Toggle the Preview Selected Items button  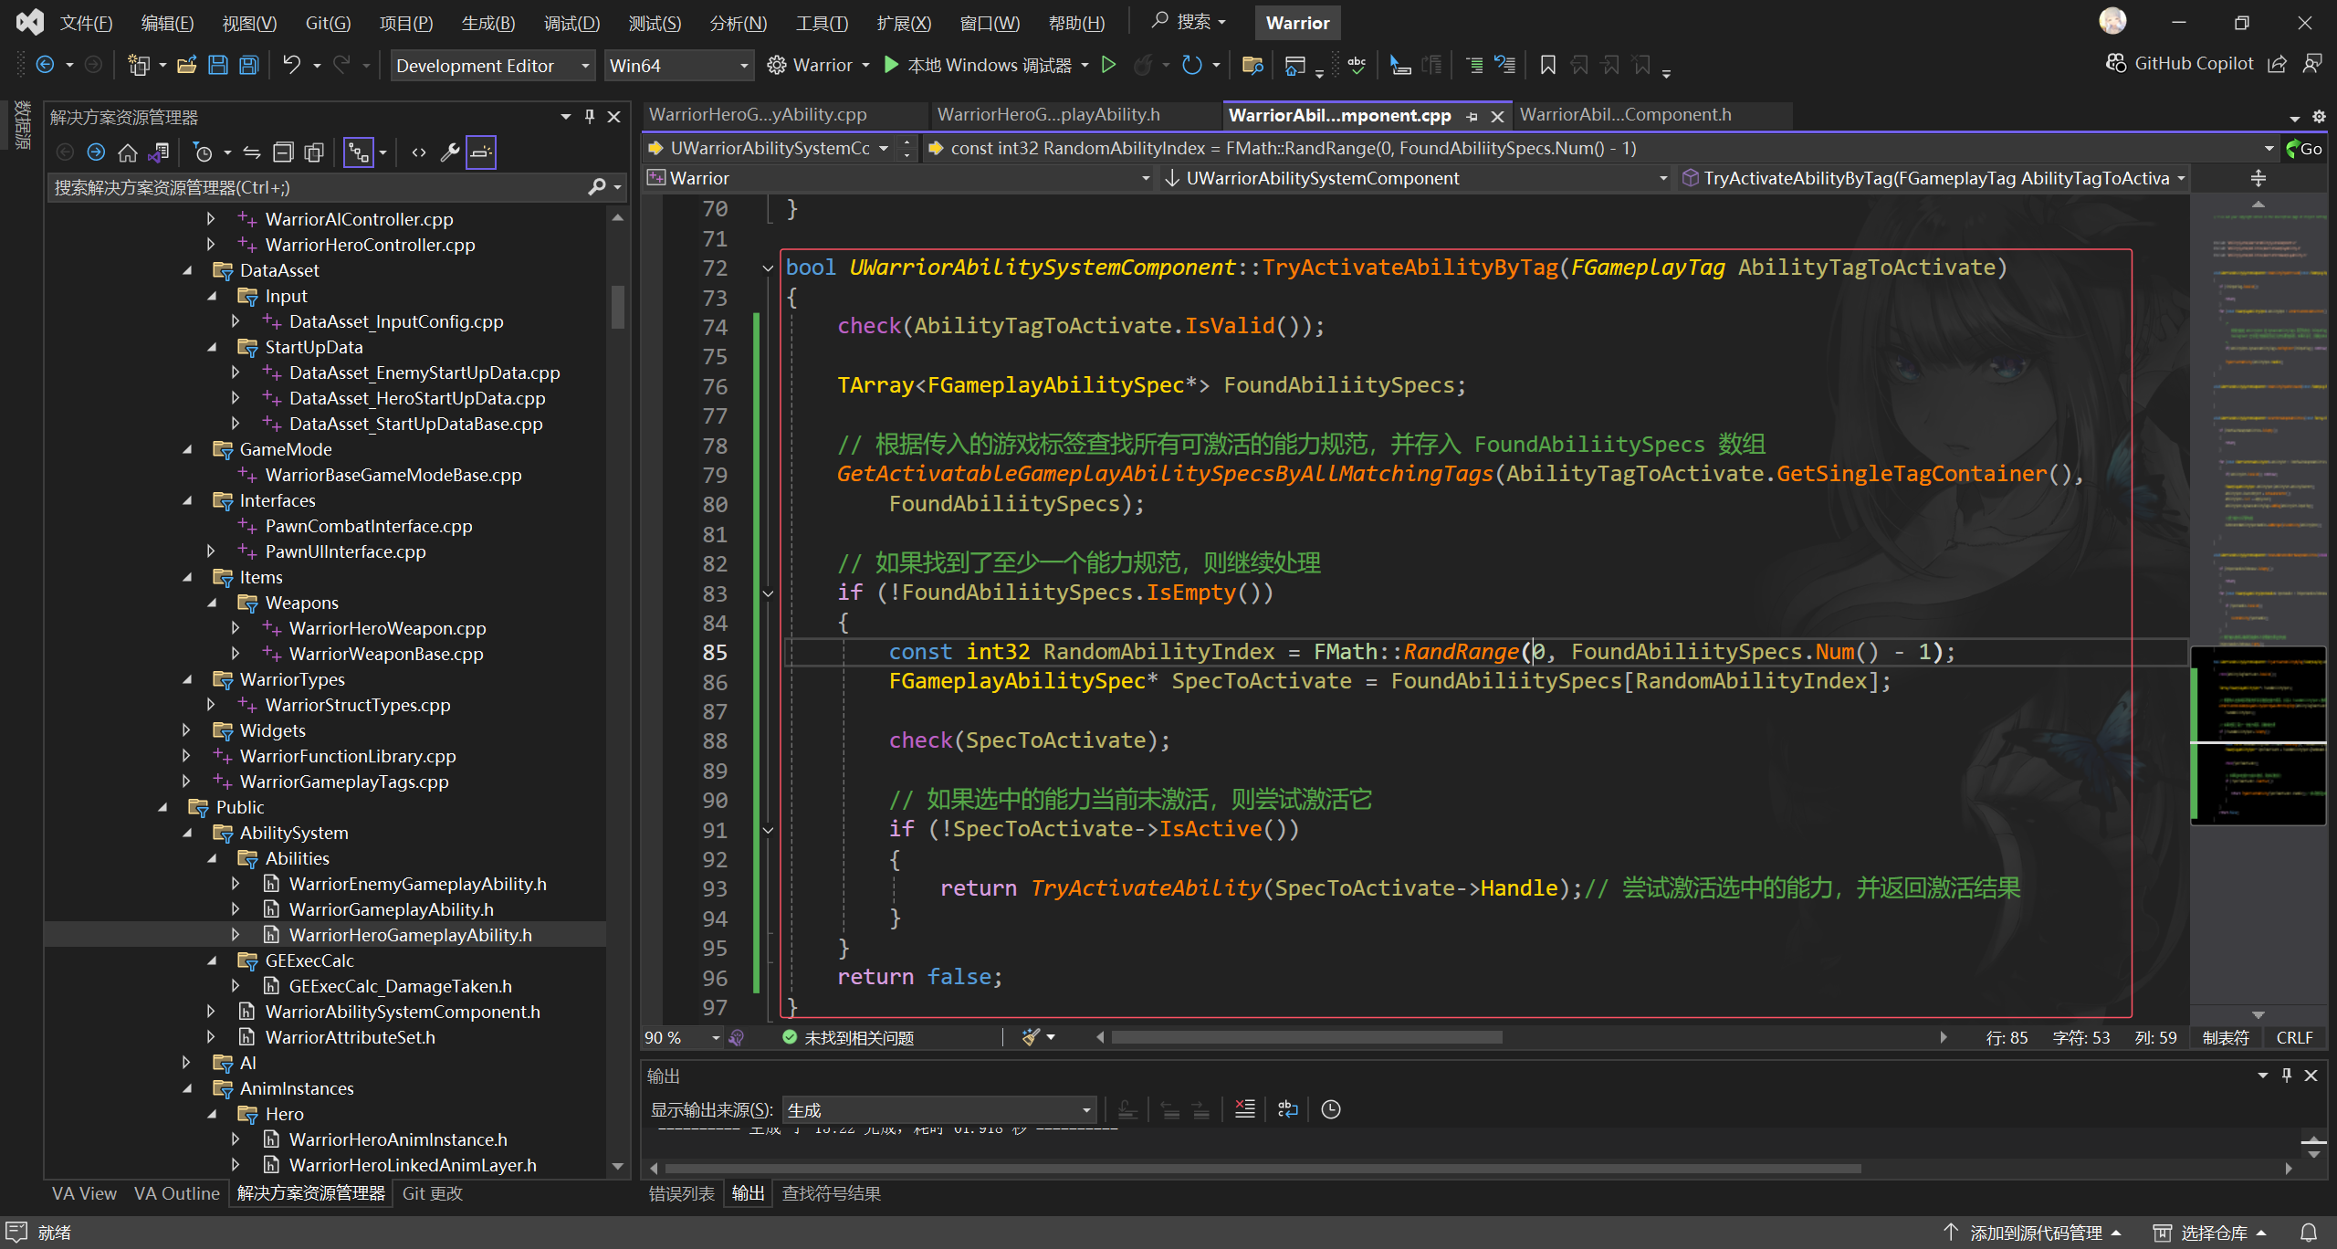(x=481, y=152)
